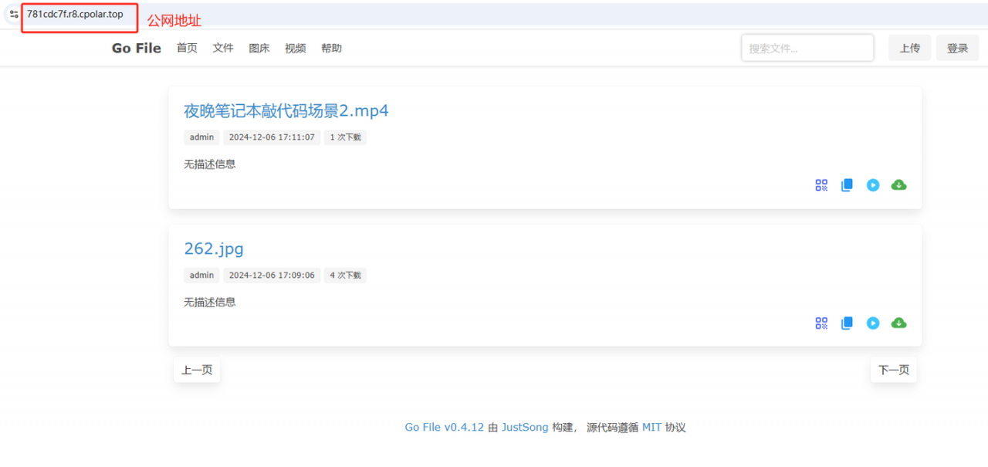988x467 pixels.
Task: Click the 4 次下载 badge
Action: pos(345,276)
